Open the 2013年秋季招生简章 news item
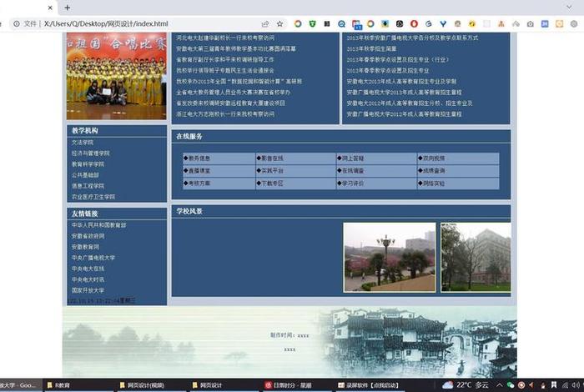This screenshot has height=392, width=584. (372, 48)
